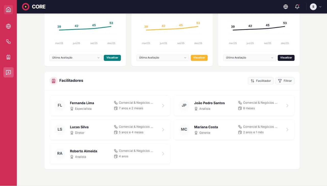Open the user avatar S menu

[x=316, y=7]
